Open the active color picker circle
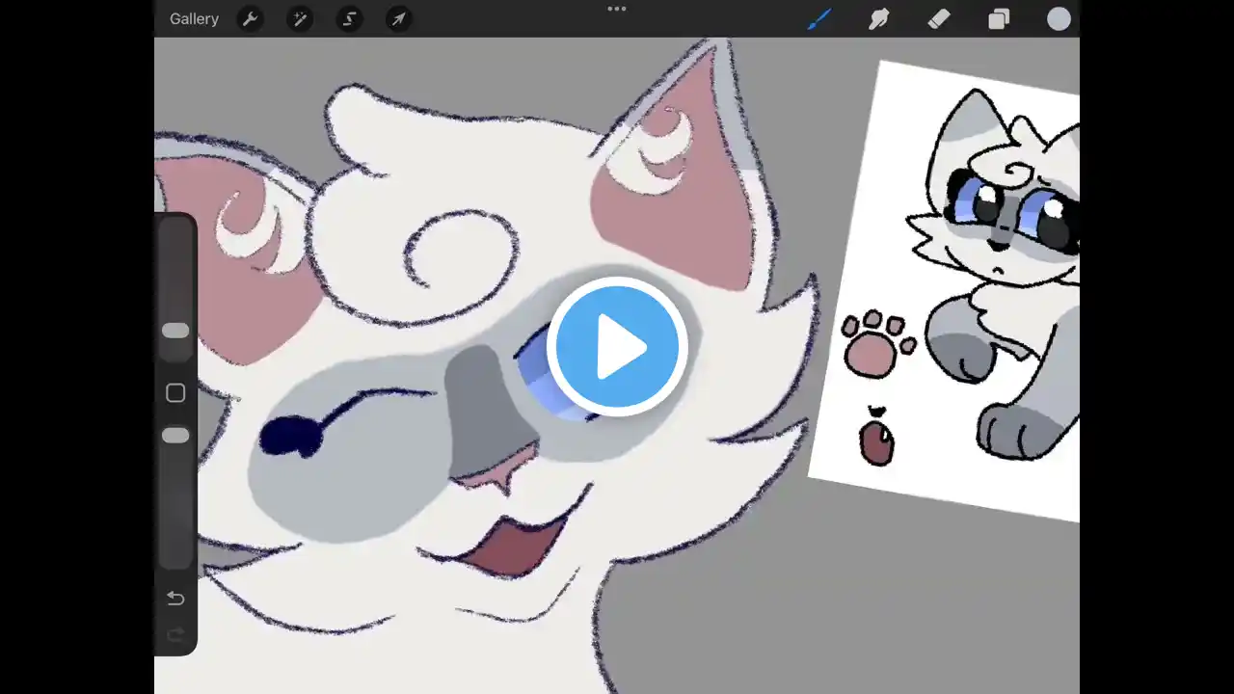This screenshot has height=694, width=1234. 1060,19
